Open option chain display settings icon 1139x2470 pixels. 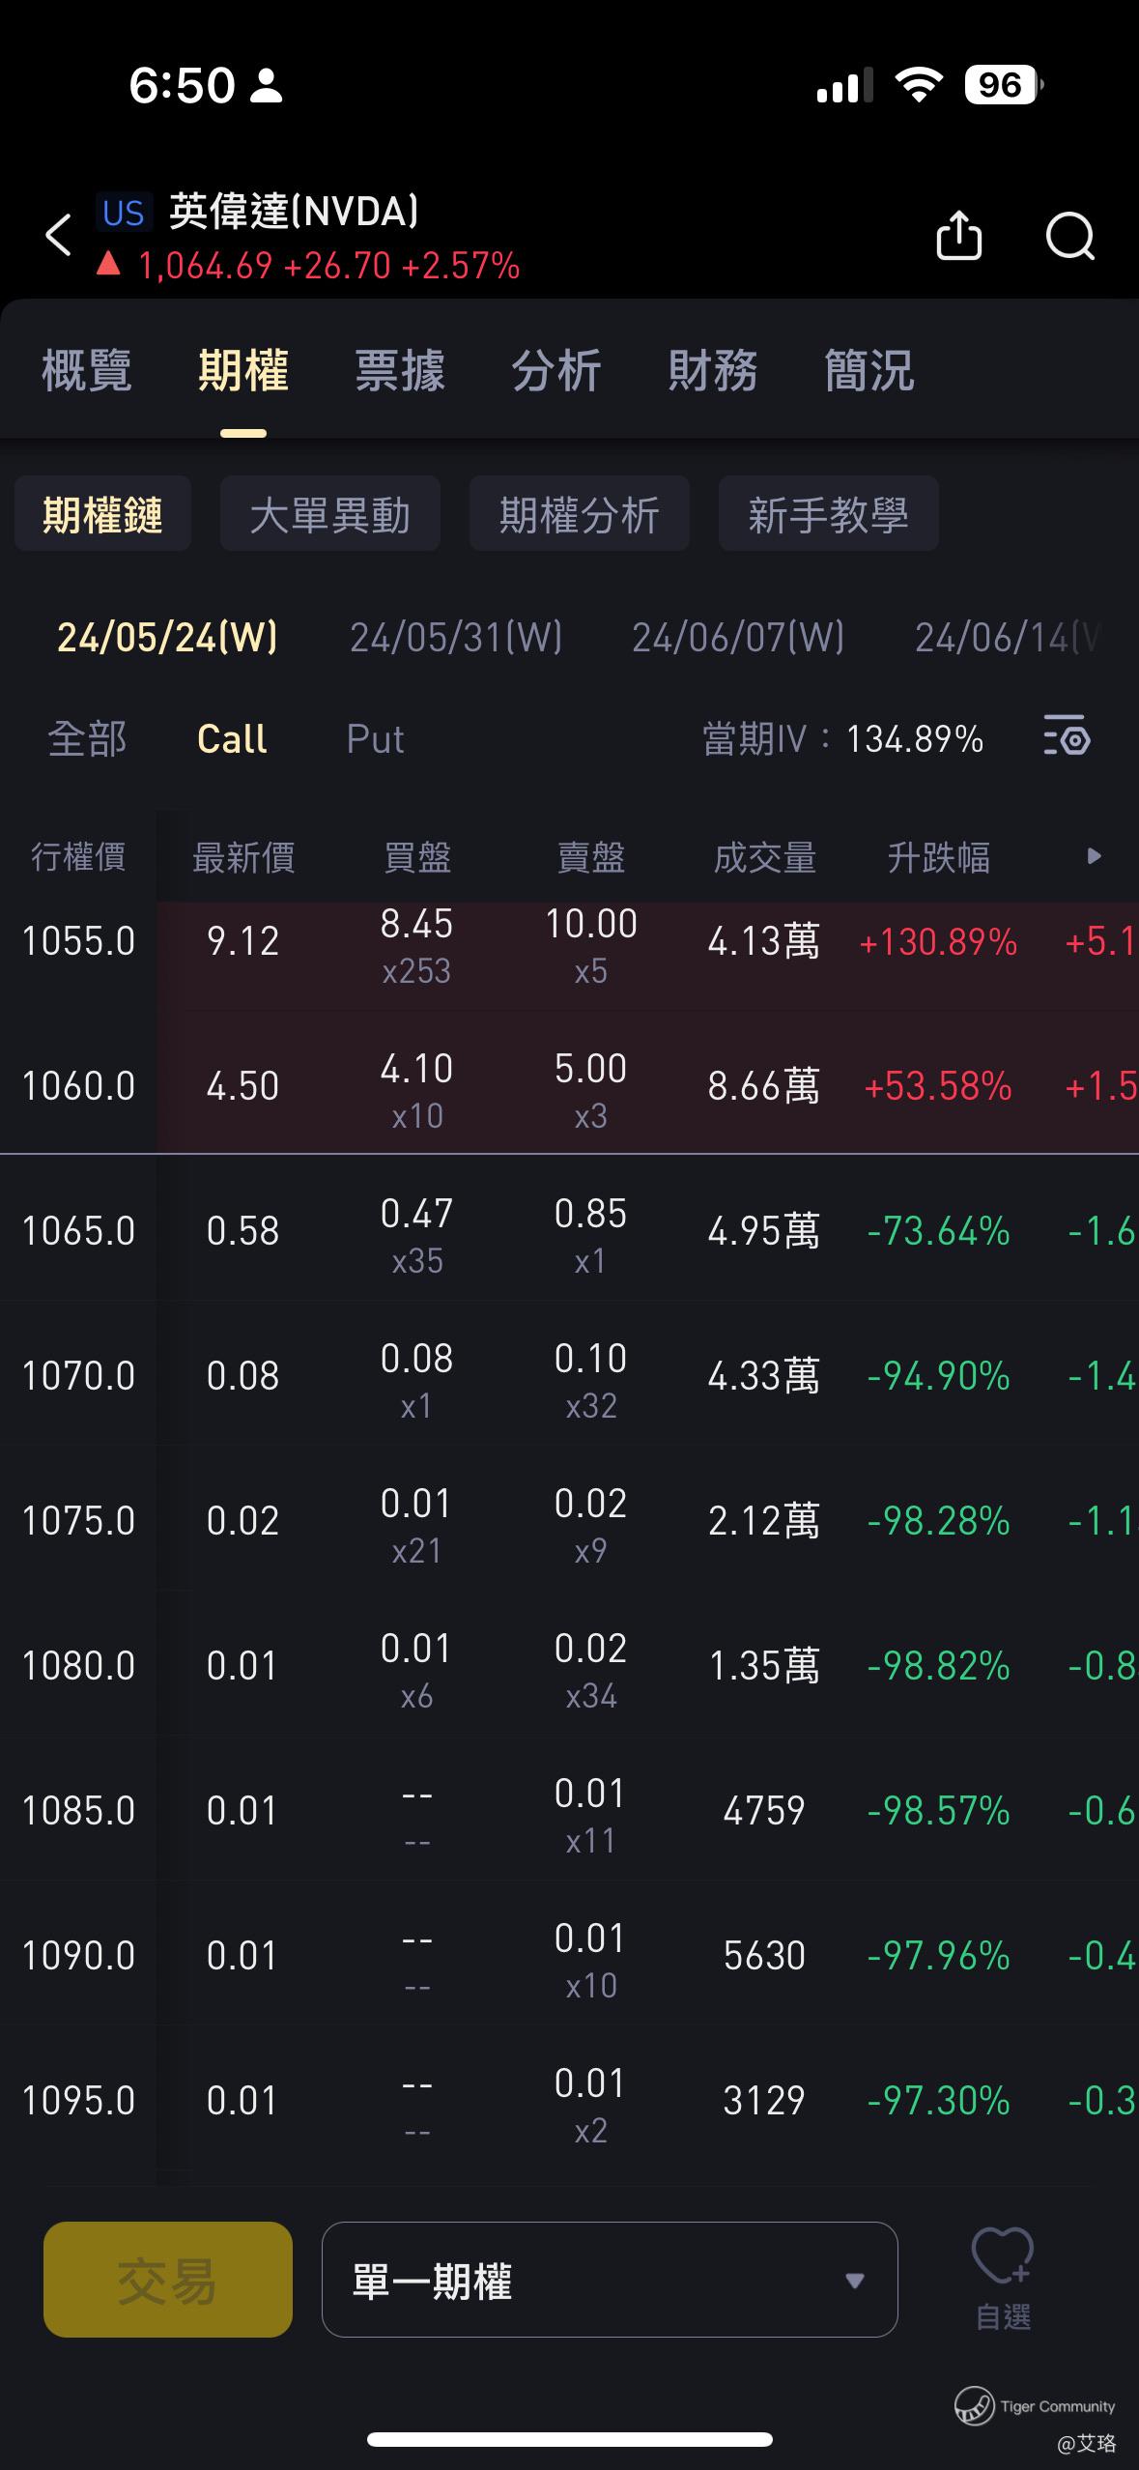coord(1067,739)
